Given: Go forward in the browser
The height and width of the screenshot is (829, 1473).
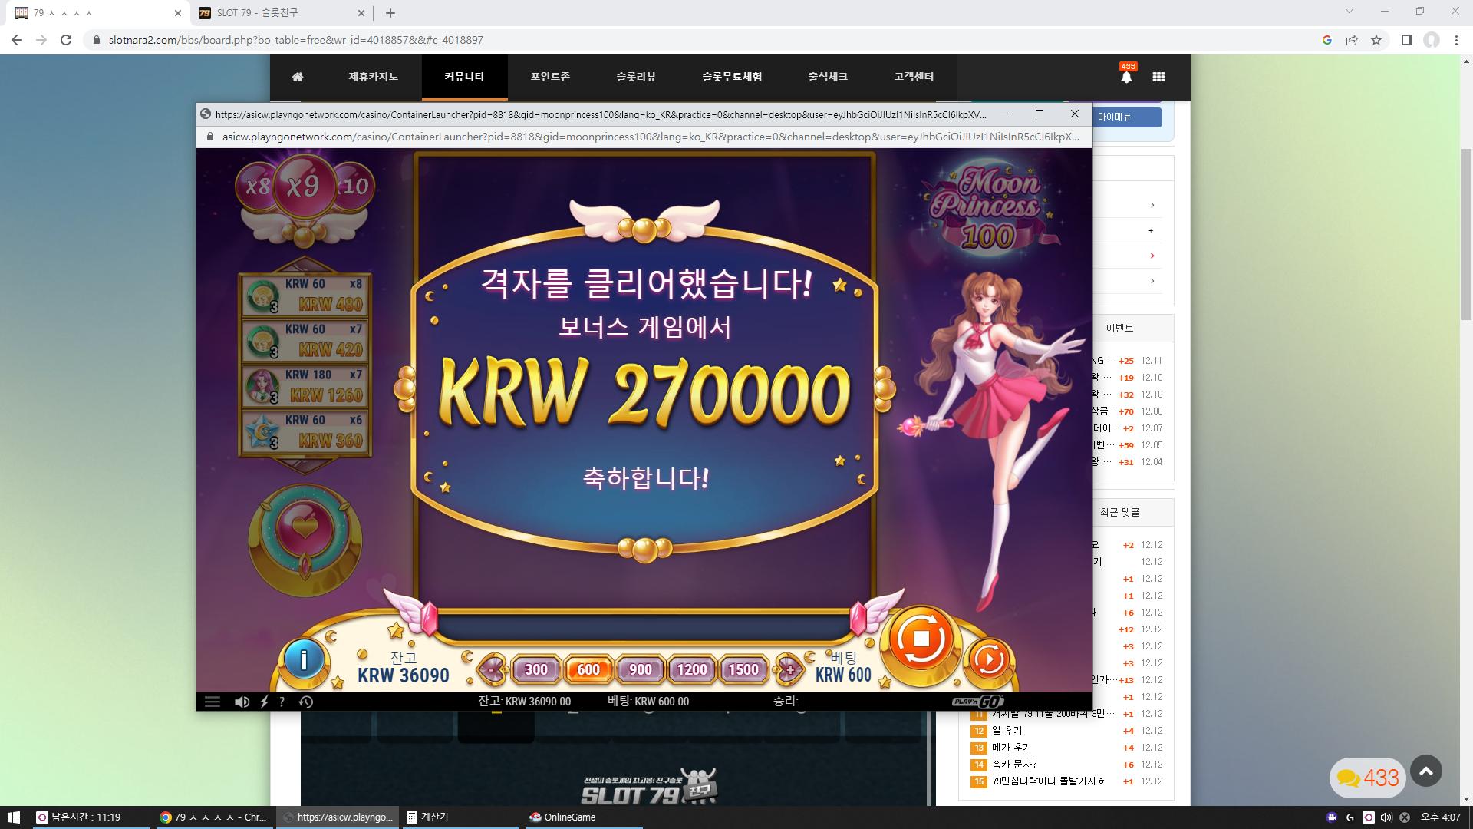Looking at the screenshot, I should (x=41, y=40).
